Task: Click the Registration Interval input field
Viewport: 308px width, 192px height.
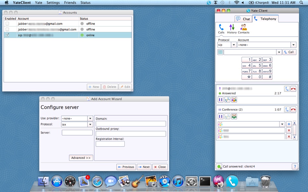Action: click(110, 144)
